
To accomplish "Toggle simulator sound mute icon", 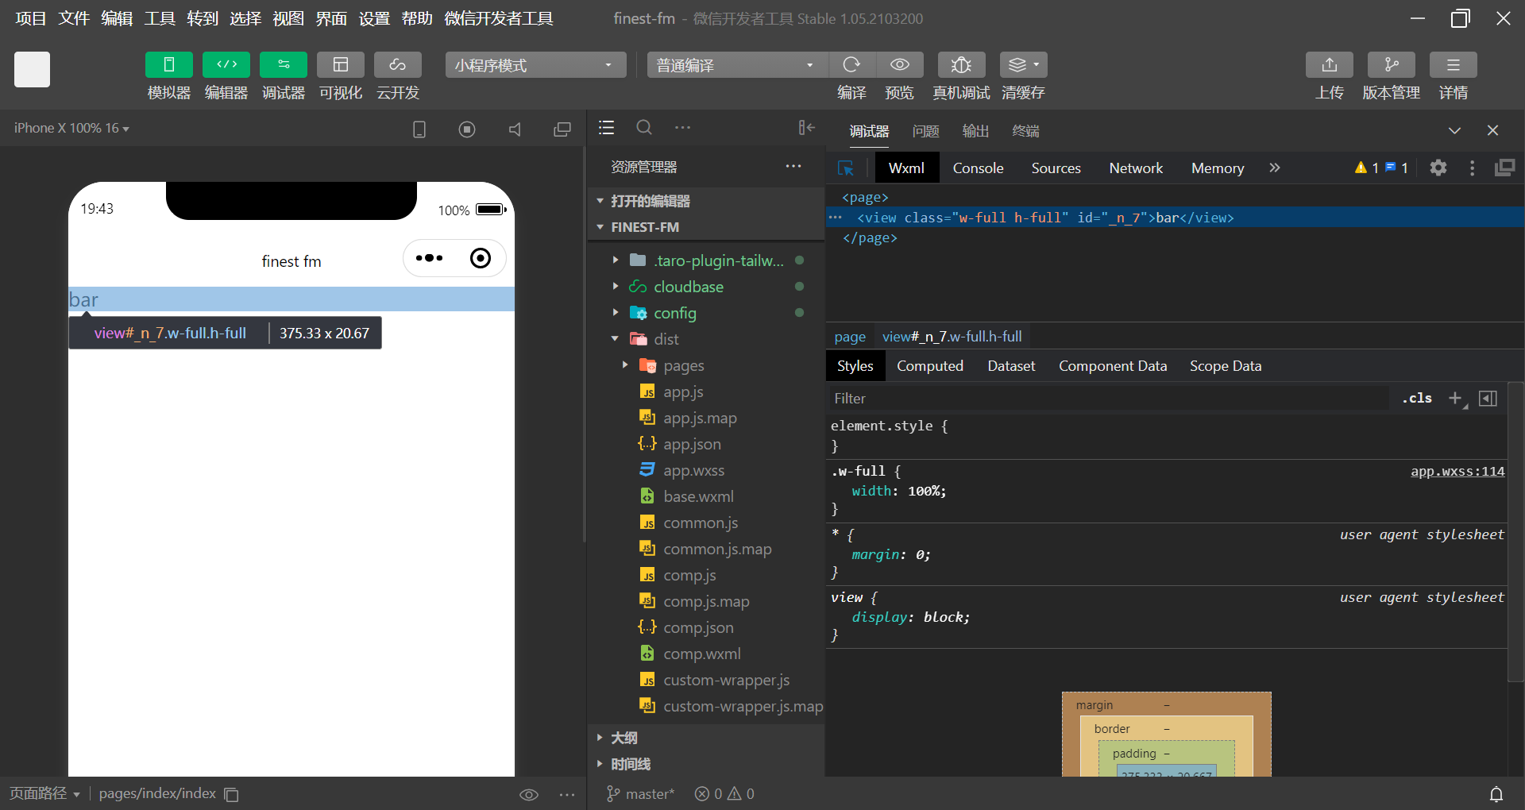I will point(515,129).
